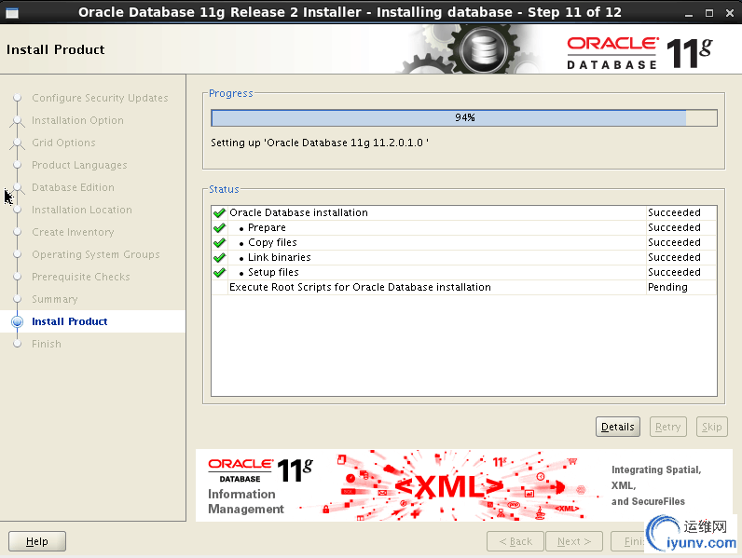Select Finish step in sidebar
This screenshot has height=558, width=742.
coord(47,344)
